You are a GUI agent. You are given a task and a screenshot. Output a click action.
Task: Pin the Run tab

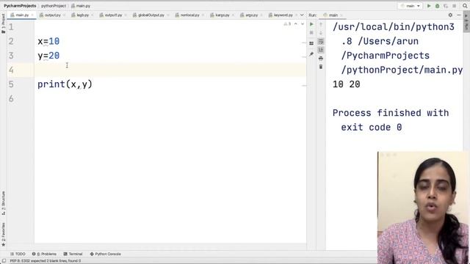pos(311,54)
